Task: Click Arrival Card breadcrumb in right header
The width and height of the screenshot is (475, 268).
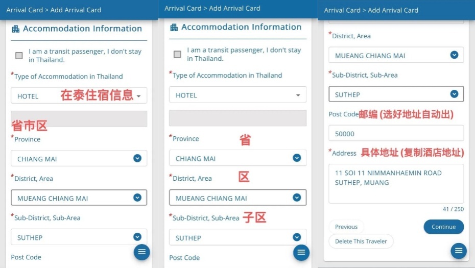Action: 342,10
